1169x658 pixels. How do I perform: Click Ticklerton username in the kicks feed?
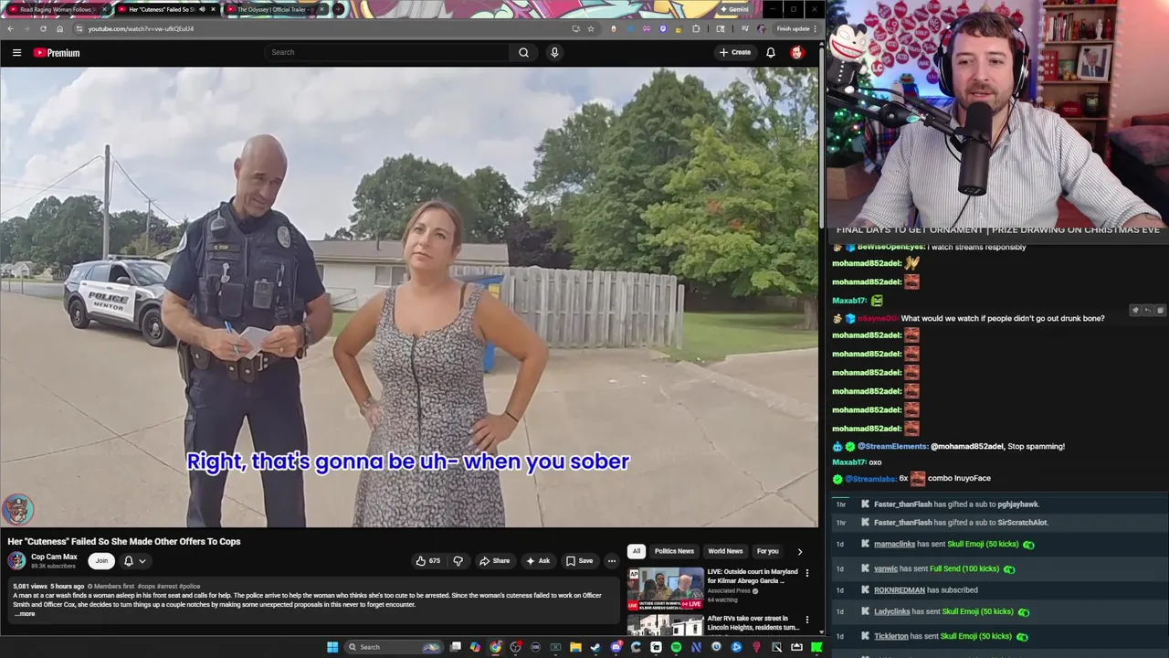891,636
